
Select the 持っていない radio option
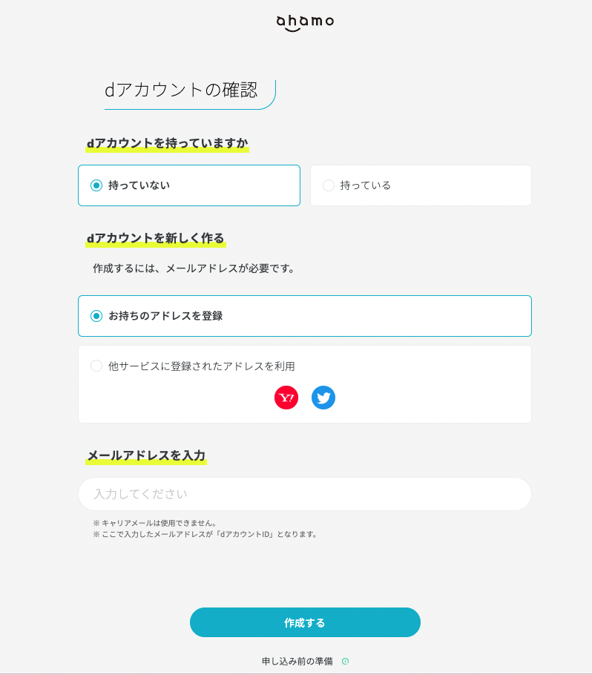coord(96,185)
